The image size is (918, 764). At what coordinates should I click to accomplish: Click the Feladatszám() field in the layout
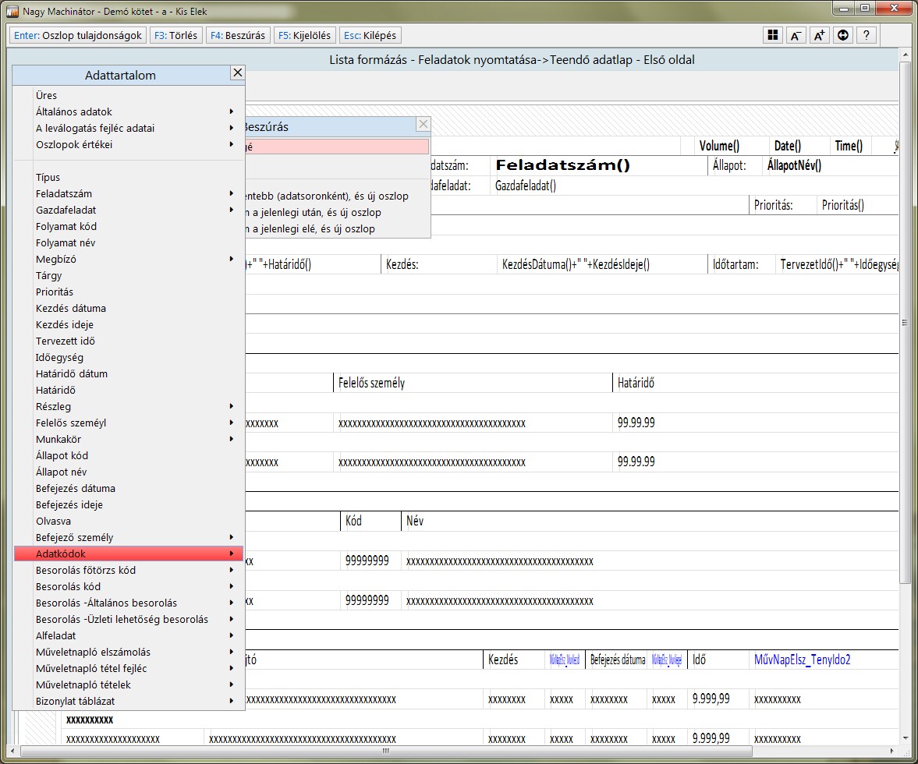click(x=562, y=165)
